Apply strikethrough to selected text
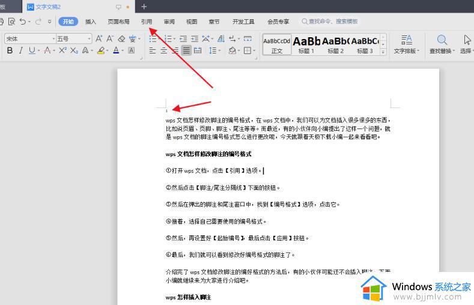This screenshot has height=305, width=474. pos(47,50)
